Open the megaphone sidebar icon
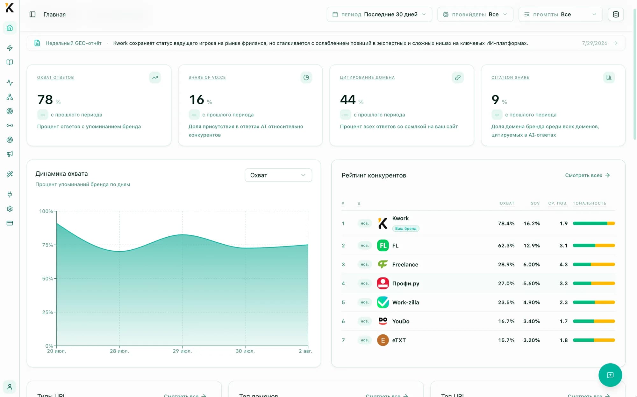The width and height of the screenshot is (637, 397). click(10, 154)
